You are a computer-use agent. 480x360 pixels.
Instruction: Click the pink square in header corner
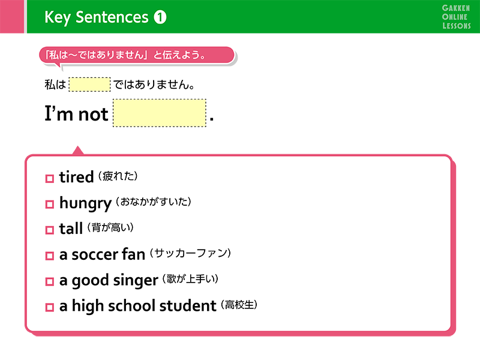[11, 16]
